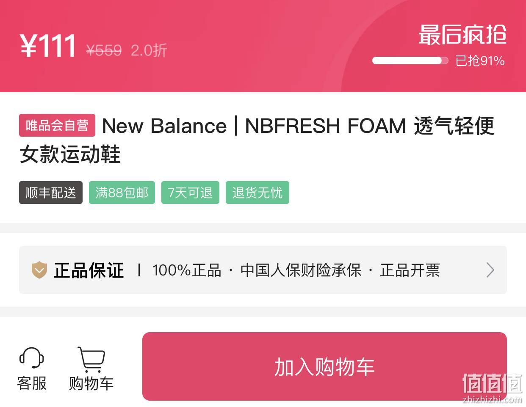The height and width of the screenshot is (407, 526).
Task: Tap the 正品开票 invoice text
Action: [410, 270]
